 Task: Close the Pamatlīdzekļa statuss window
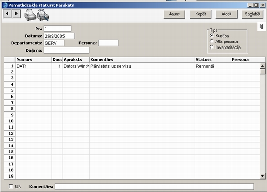point(263,5)
